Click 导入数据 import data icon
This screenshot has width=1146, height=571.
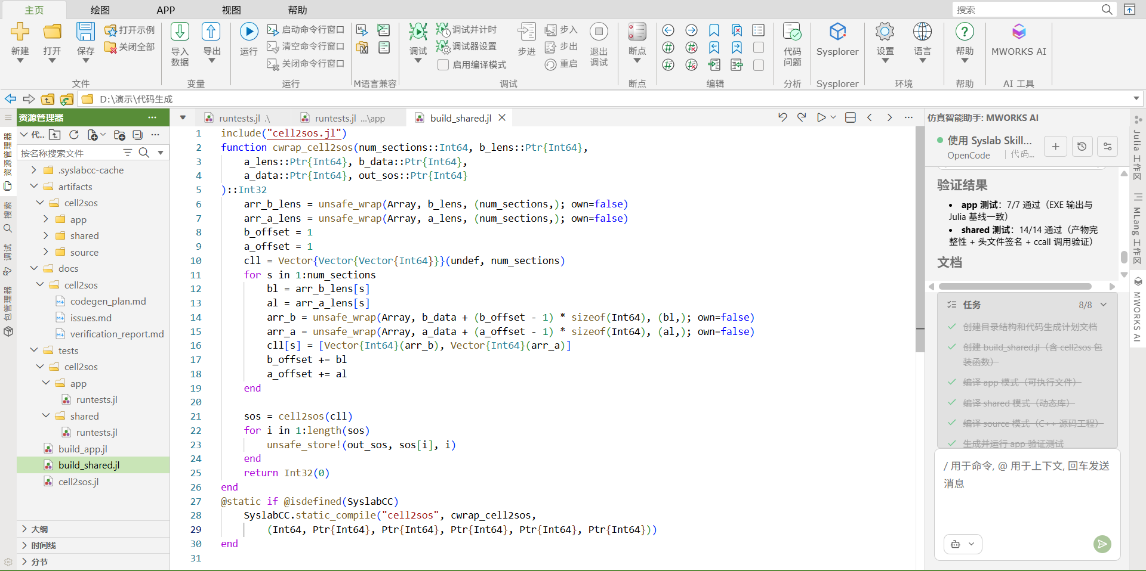click(180, 32)
